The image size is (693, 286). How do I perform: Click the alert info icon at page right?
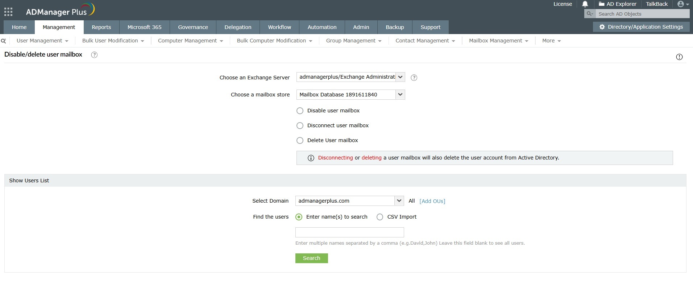[x=679, y=57]
